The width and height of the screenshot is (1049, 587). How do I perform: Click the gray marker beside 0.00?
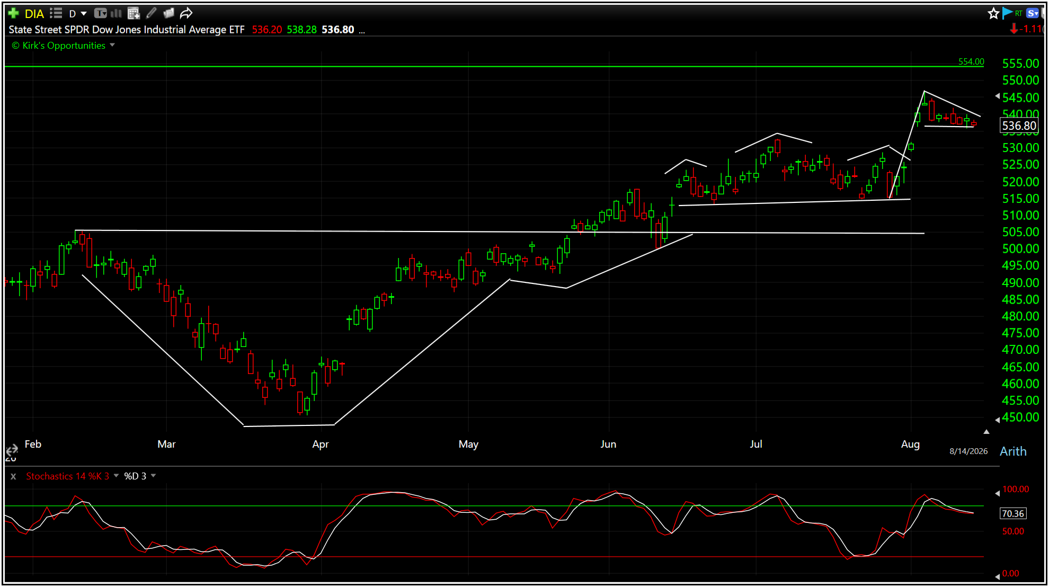pyautogui.click(x=997, y=576)
